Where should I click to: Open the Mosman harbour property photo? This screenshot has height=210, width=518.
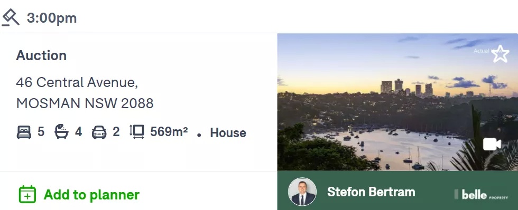(397, 102)
